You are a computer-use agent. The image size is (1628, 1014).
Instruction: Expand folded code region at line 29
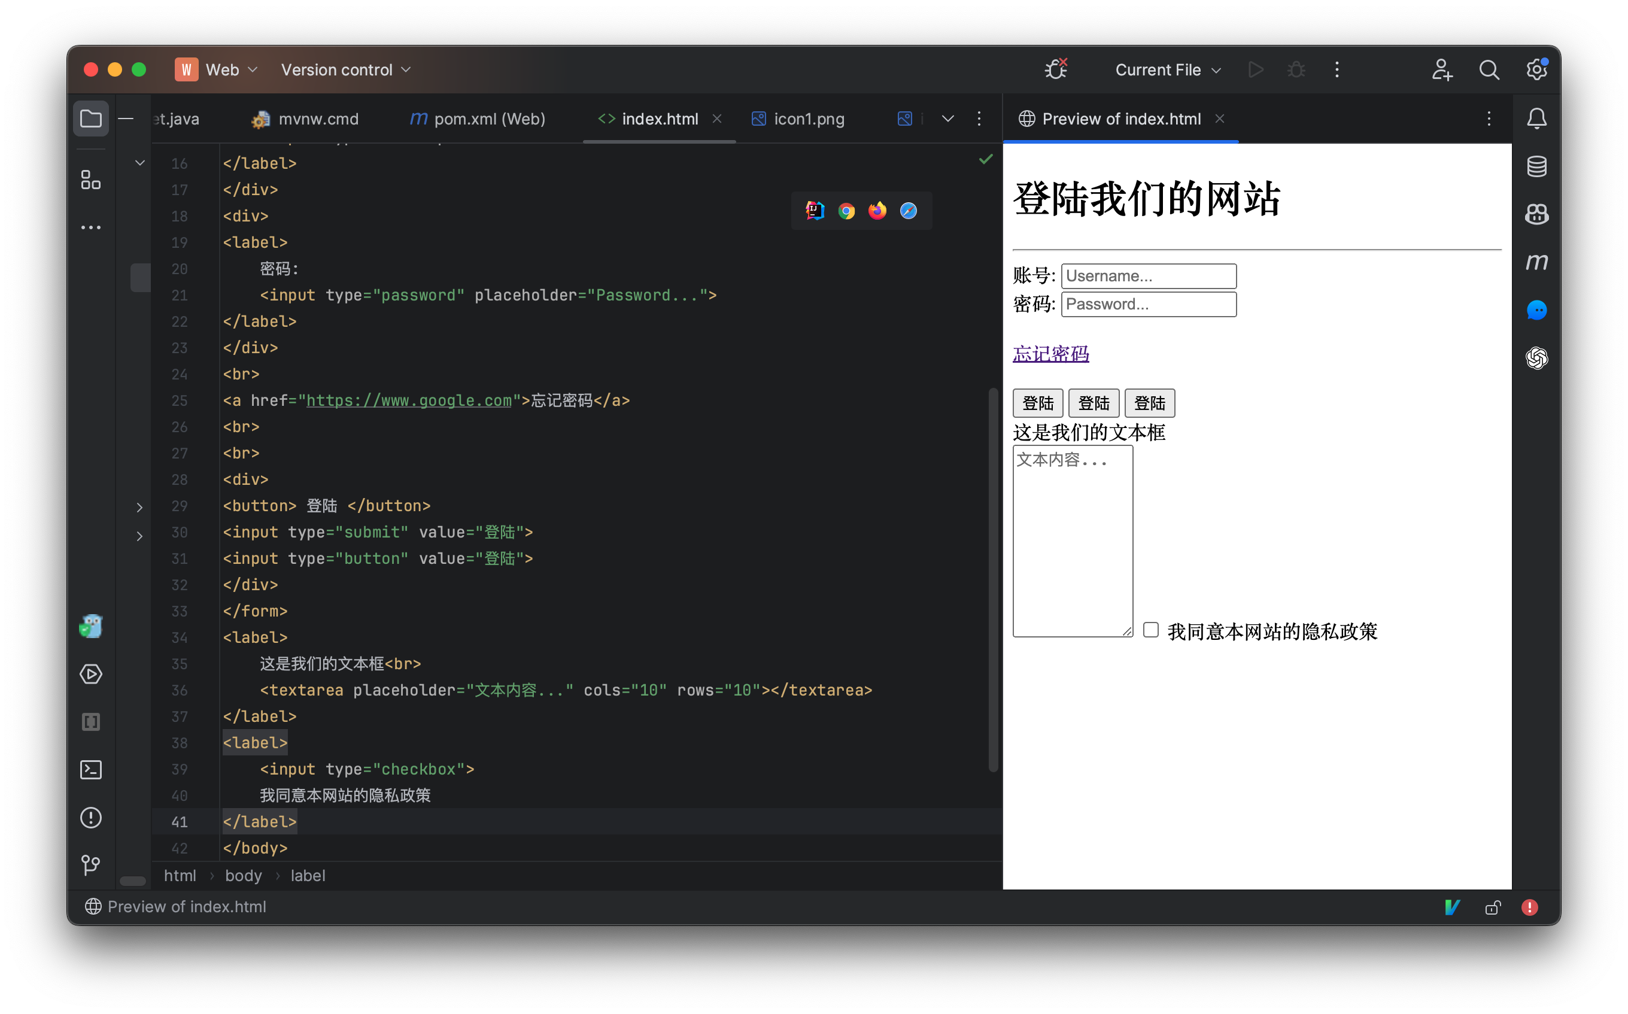139,507
